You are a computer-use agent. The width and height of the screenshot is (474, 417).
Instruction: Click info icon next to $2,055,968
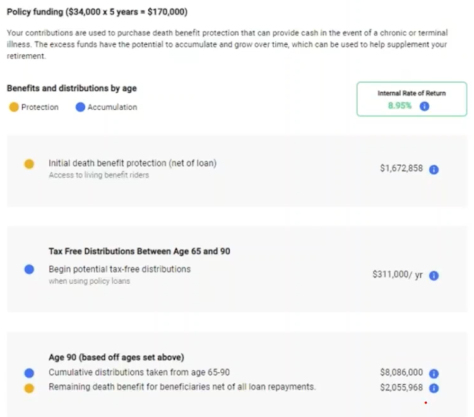tap(434, 388)
